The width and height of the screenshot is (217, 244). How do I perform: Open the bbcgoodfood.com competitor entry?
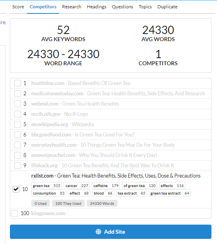(83, 134)
